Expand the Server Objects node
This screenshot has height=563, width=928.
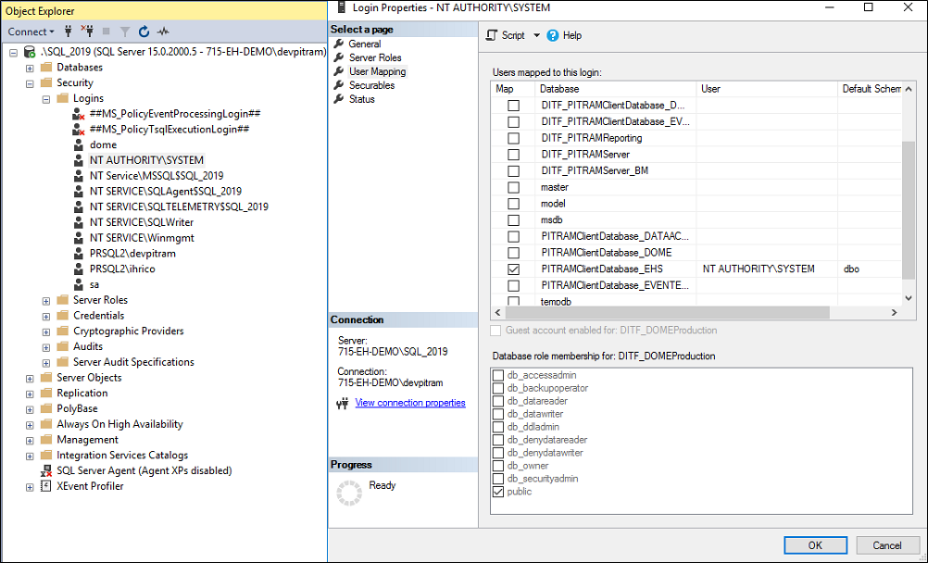coord(30,379)
